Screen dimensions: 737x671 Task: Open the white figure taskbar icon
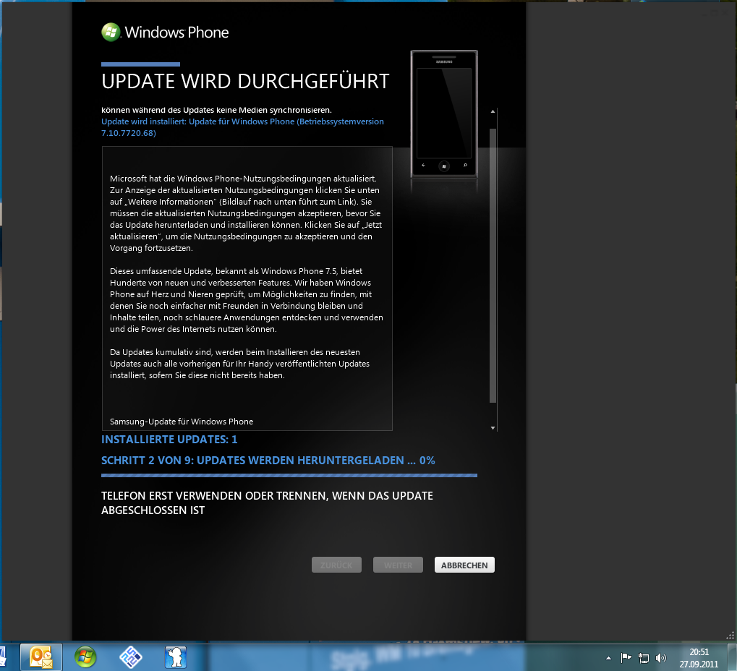tap(176, 657)
